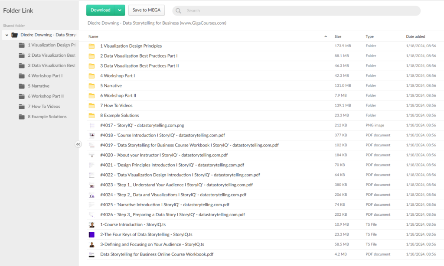This screenshot has width=444, height=266.
Task: Click the 5 Narrative folder icon in list
Action: point(91,86)
